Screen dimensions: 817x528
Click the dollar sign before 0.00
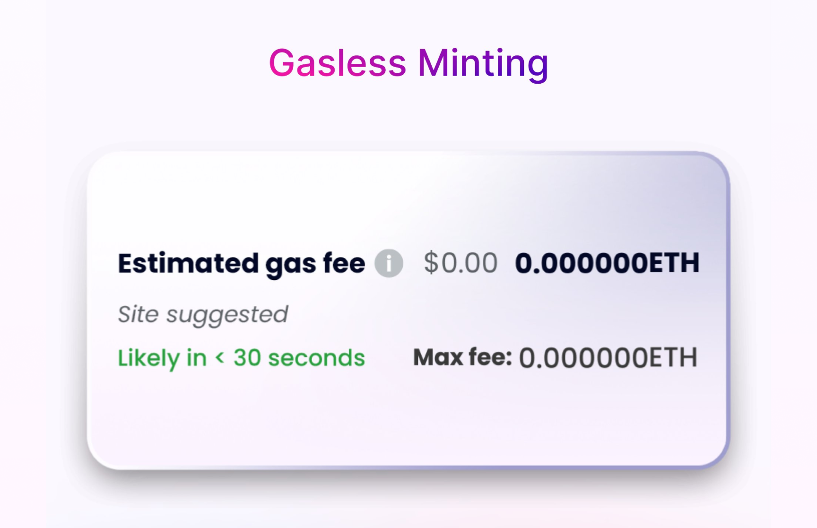(x=431, y=263)
